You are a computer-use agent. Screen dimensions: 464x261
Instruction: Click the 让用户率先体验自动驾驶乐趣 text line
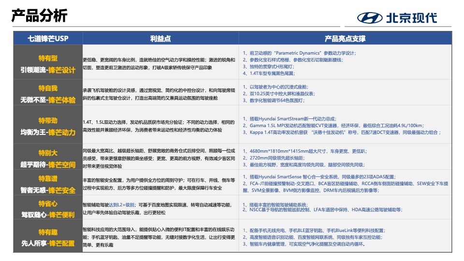click(124, 213)
